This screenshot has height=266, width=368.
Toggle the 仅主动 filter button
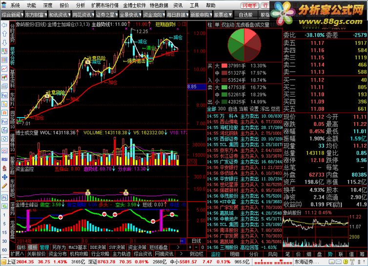(228, 25)
